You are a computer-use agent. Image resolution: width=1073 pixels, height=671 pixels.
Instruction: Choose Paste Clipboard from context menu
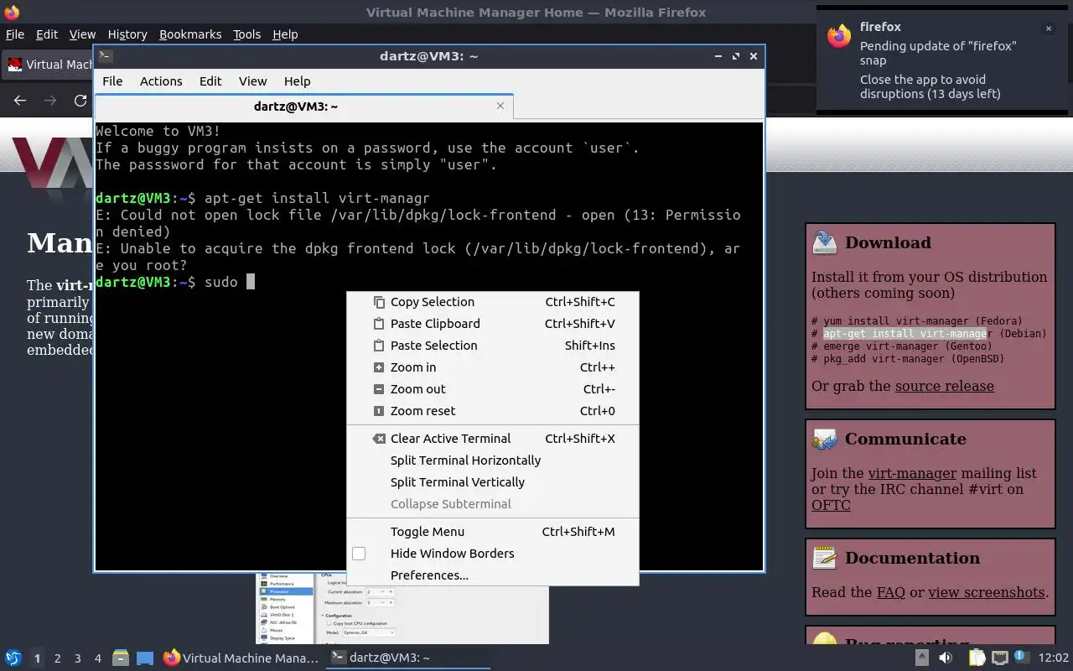[x=493, y=324]
